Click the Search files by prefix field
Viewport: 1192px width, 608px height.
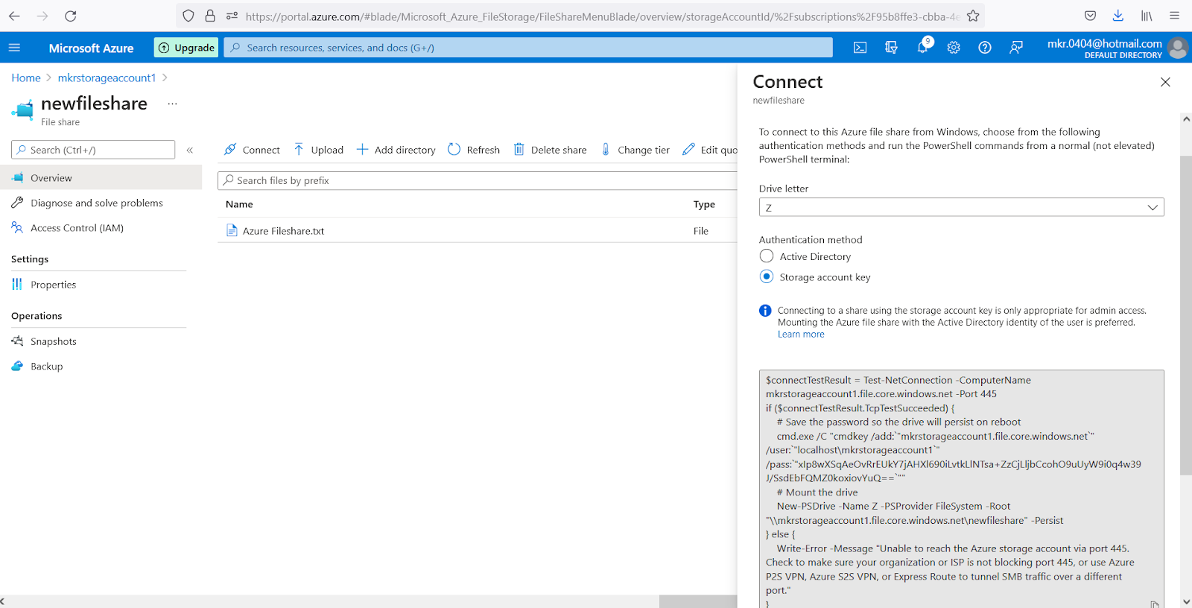click(478, 180)
